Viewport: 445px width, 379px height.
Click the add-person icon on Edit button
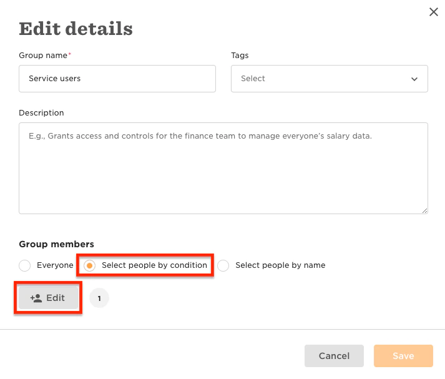pos(36,298)
